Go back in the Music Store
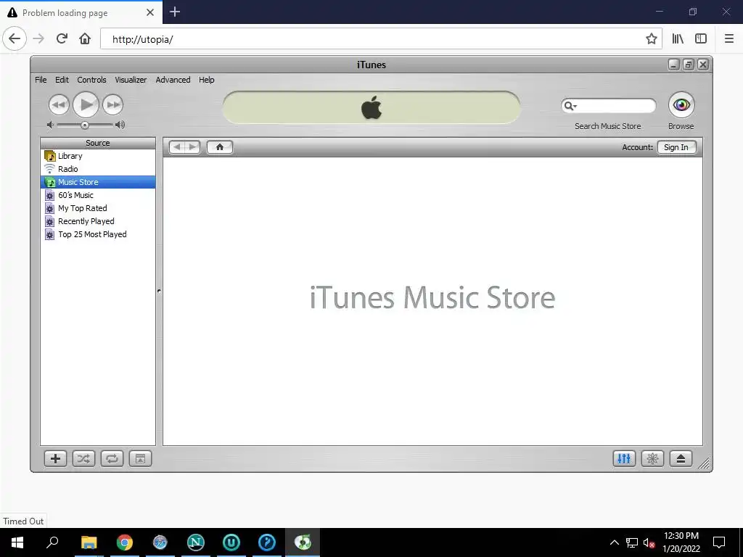743x557 pixels. 177,147
